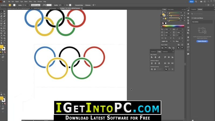This screenshot has height=121, width=215.
Task: Open brush definition dropdown
Action: 52,5
